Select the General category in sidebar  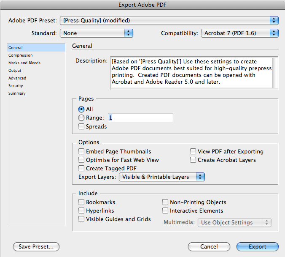[x=36, y=48]
